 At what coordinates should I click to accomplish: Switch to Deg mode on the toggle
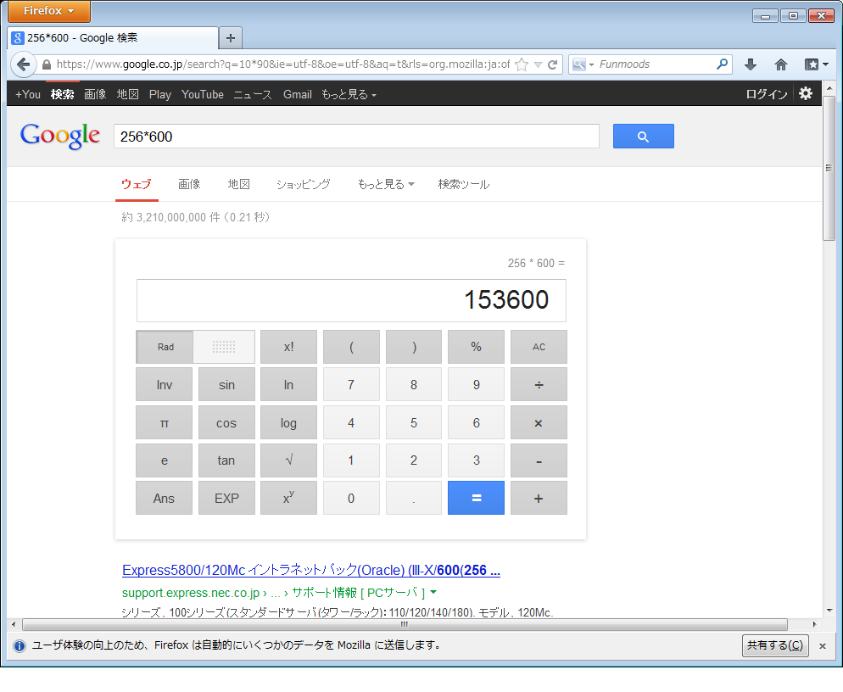click(224, 347)
